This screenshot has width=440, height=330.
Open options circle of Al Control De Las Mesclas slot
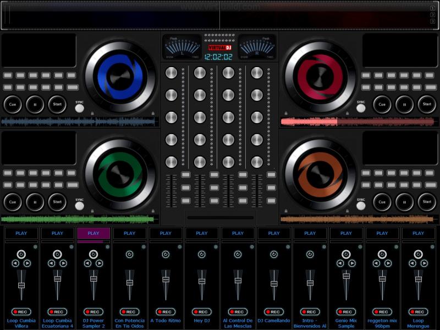pyautogui.click(x=252, y=247)
